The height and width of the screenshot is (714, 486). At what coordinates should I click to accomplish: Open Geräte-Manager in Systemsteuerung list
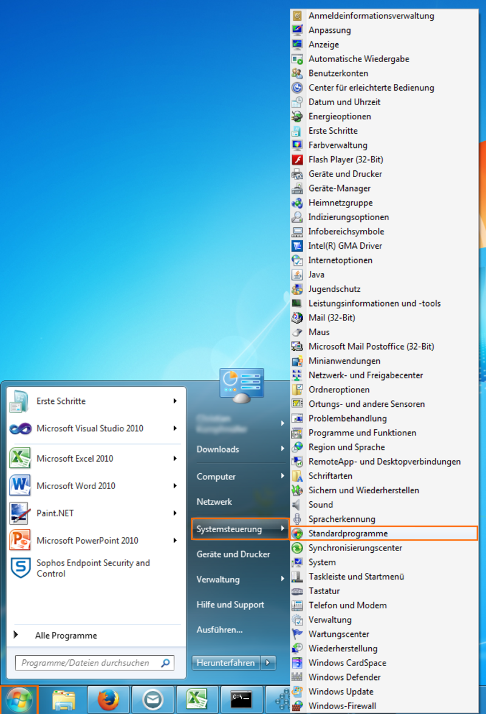[384, 188]
